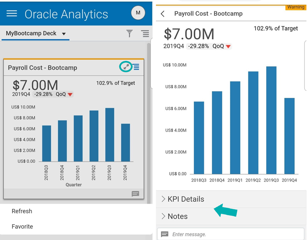The width and height of the screenshot is (307, 240).
Task: Click the message icon beside Enter message
Action: (x=164, y=234)
